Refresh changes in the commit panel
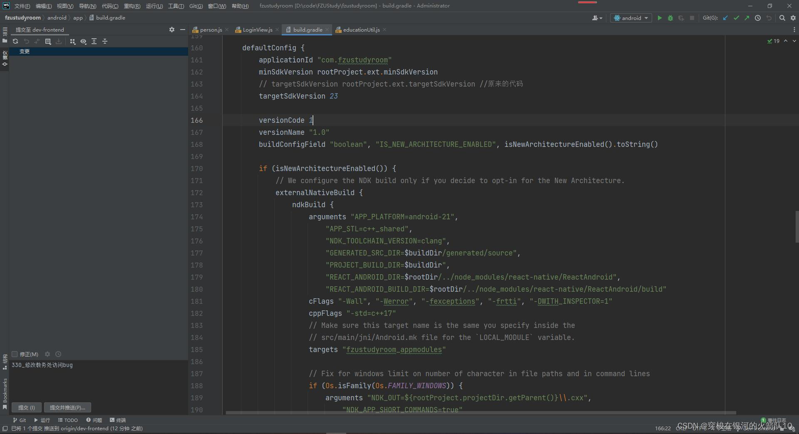Viewport: 799px width, 434px height. [x=15, y=41]
